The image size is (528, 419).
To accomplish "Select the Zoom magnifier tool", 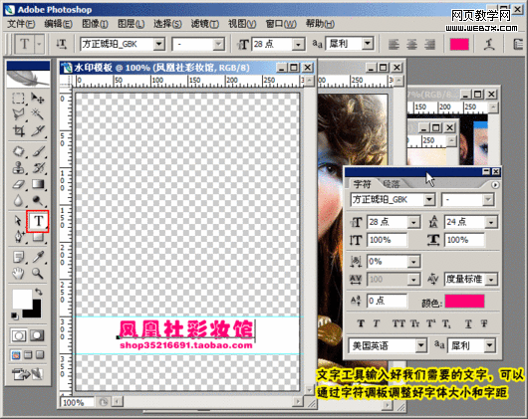I will pyautogui.click(x=38, y=274).
